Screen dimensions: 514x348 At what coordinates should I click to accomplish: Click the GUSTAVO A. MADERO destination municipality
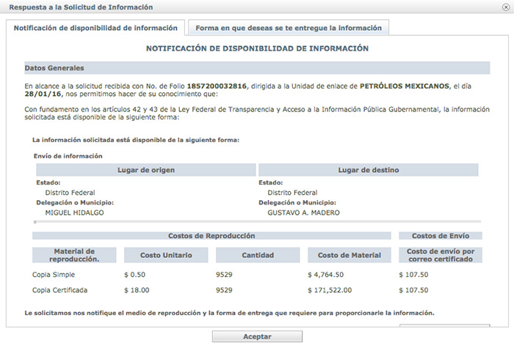303,213
